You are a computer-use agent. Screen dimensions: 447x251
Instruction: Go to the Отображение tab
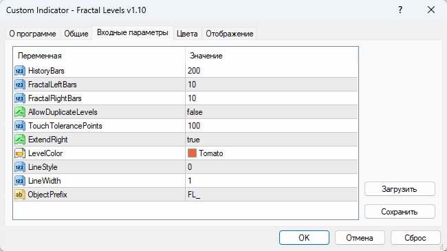(x=230, y=34)
